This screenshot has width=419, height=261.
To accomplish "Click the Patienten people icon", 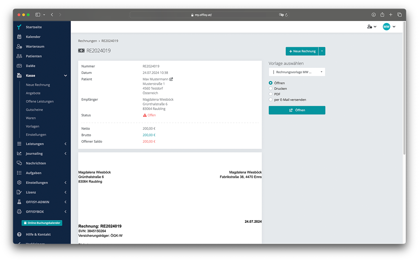I will point(19,56).
